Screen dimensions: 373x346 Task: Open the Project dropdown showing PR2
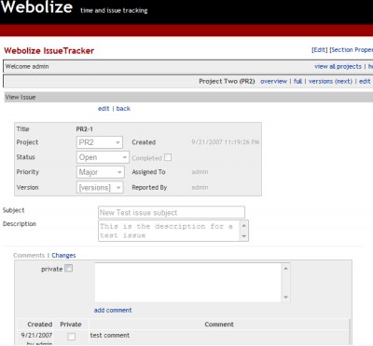coord(100,142)
